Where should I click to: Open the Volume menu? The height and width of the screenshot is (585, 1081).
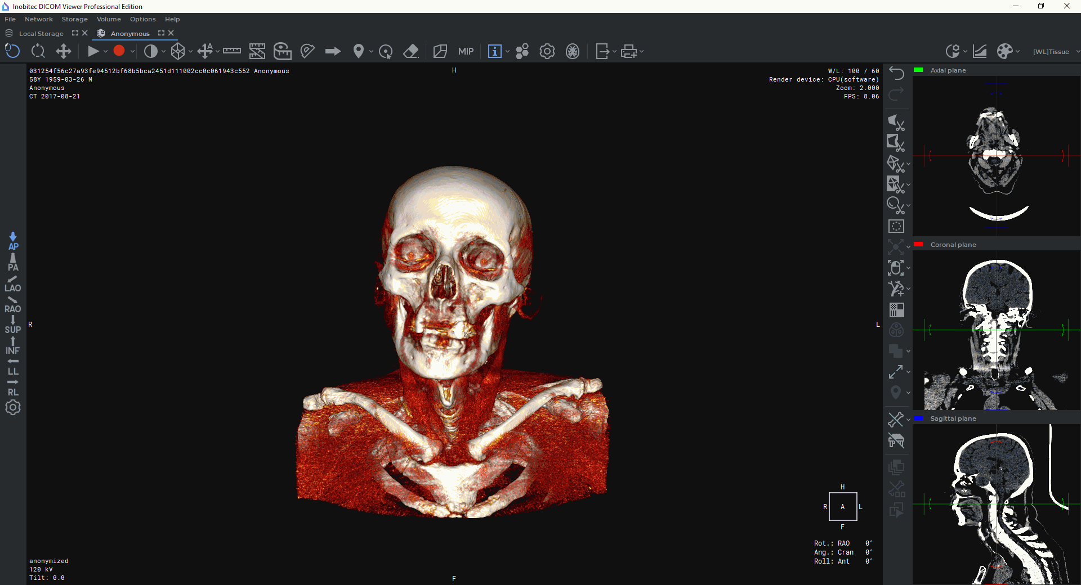(x=109, y=19)
